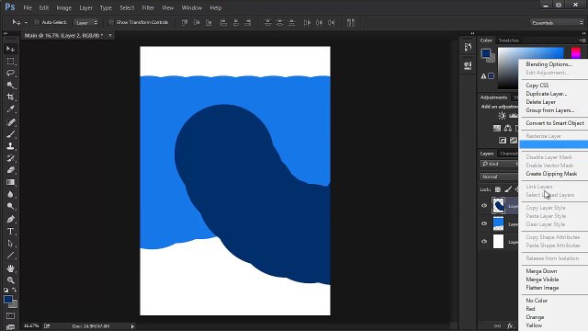Select the History Brush tool
This screenshot has width=588, height=331.
pyautogui.click(x=10, y=158)
